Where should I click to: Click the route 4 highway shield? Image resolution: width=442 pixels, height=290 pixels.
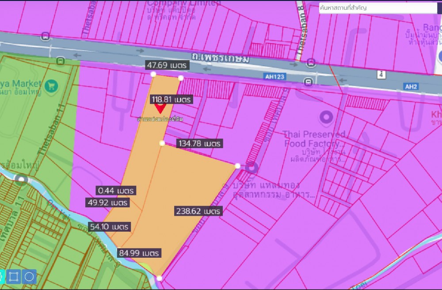click(x=381, y=75)
